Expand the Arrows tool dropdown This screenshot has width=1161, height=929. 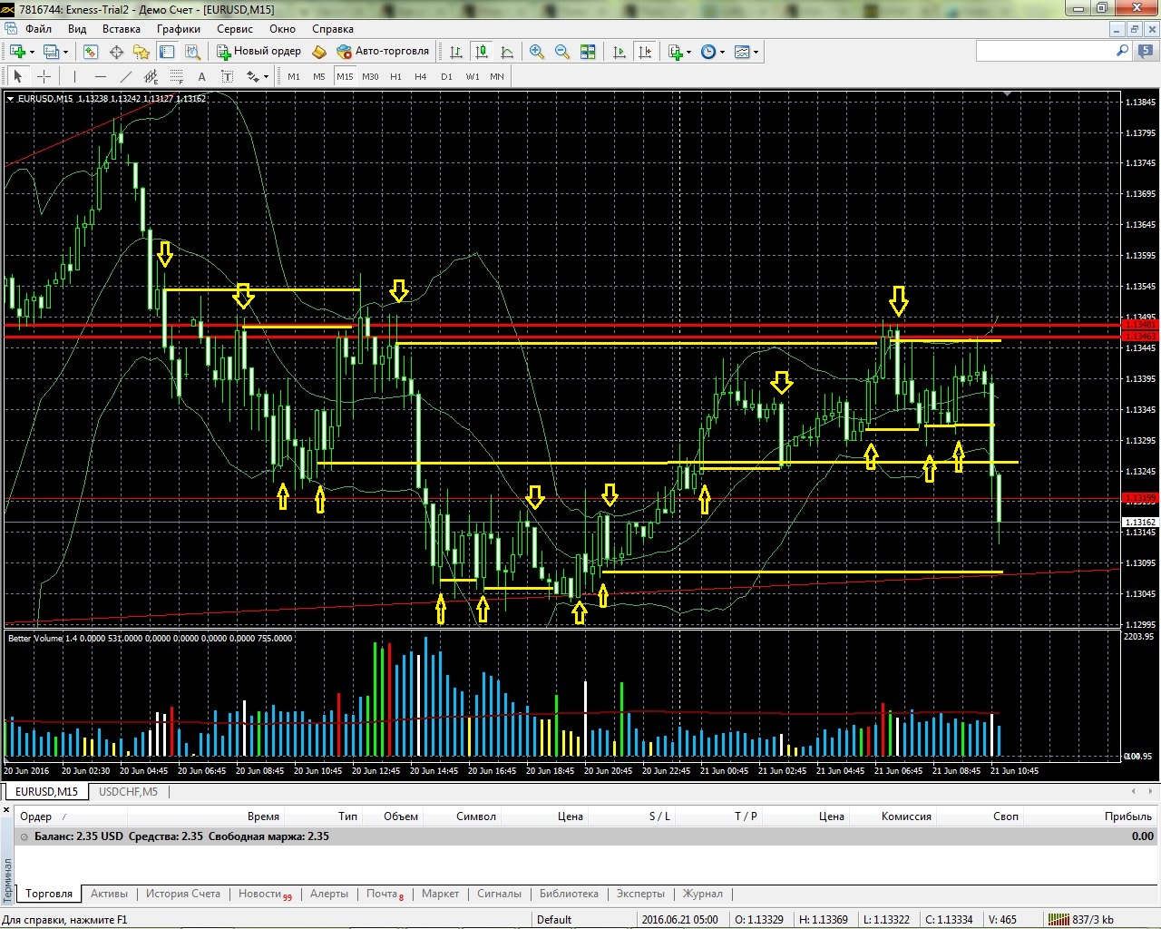point(267,77)
